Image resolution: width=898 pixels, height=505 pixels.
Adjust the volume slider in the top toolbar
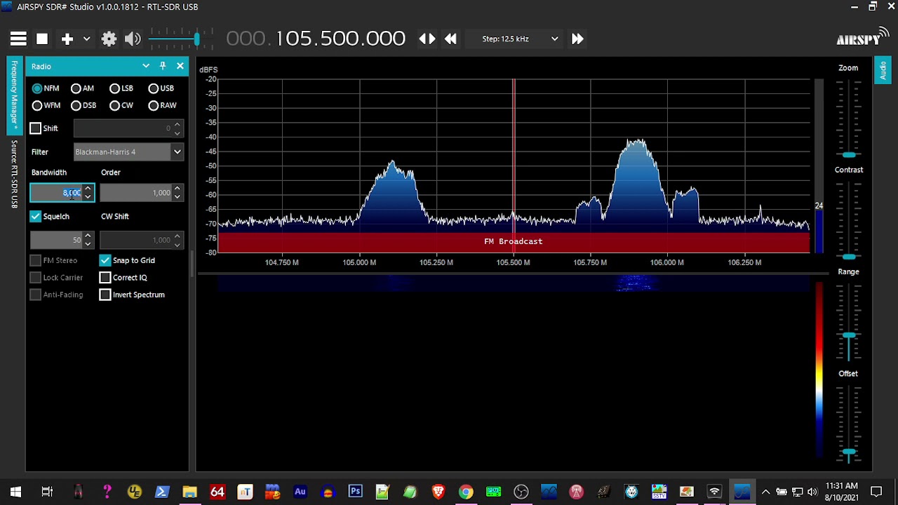[197, 39]
